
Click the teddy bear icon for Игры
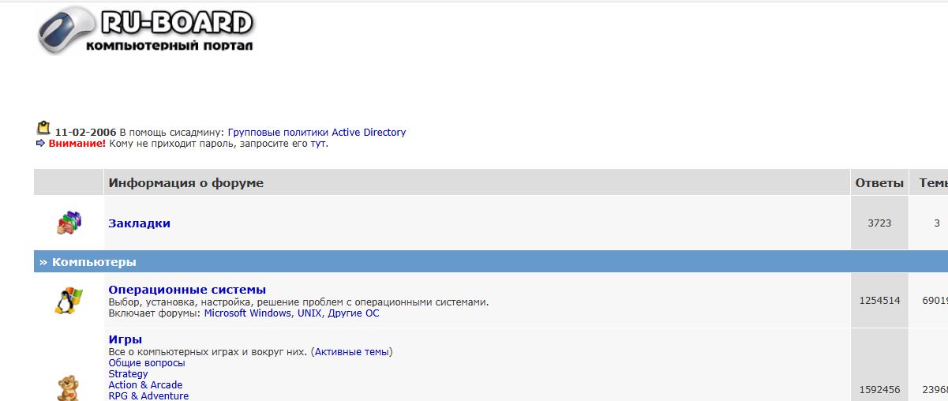[69, 389]
